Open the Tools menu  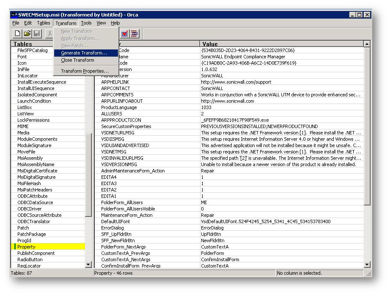(86, 23)
